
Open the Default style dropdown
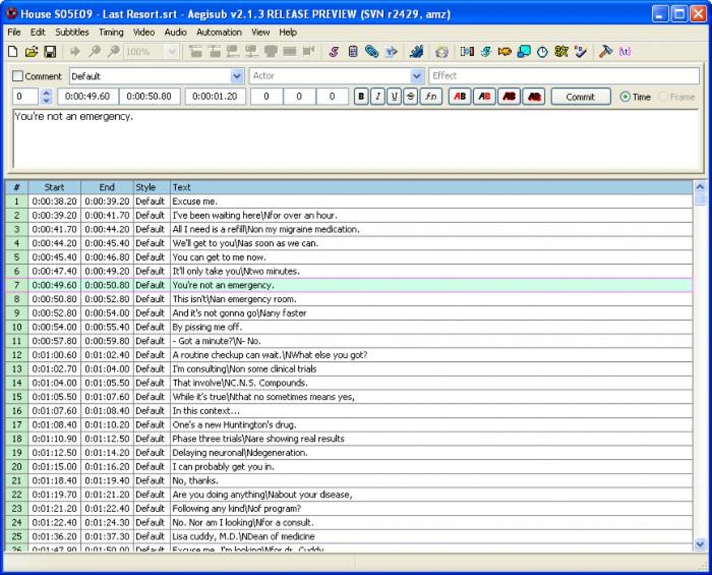(x=237, y=76)
